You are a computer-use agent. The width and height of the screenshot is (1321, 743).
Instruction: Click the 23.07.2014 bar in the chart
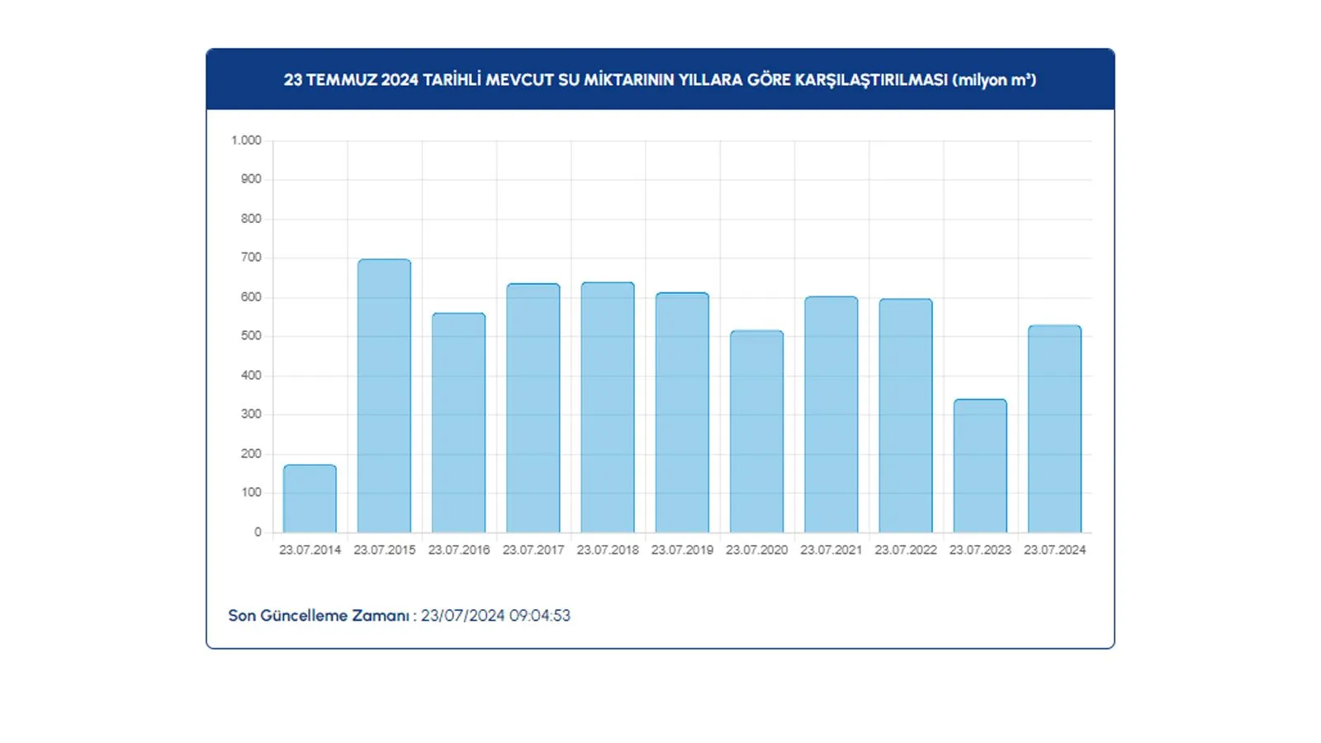[x=310, y=499]
